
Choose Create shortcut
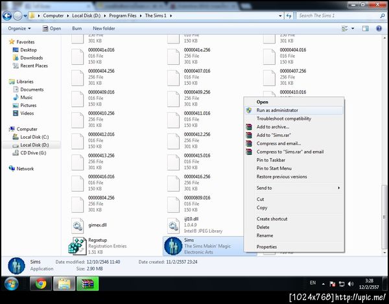(294, 219)
